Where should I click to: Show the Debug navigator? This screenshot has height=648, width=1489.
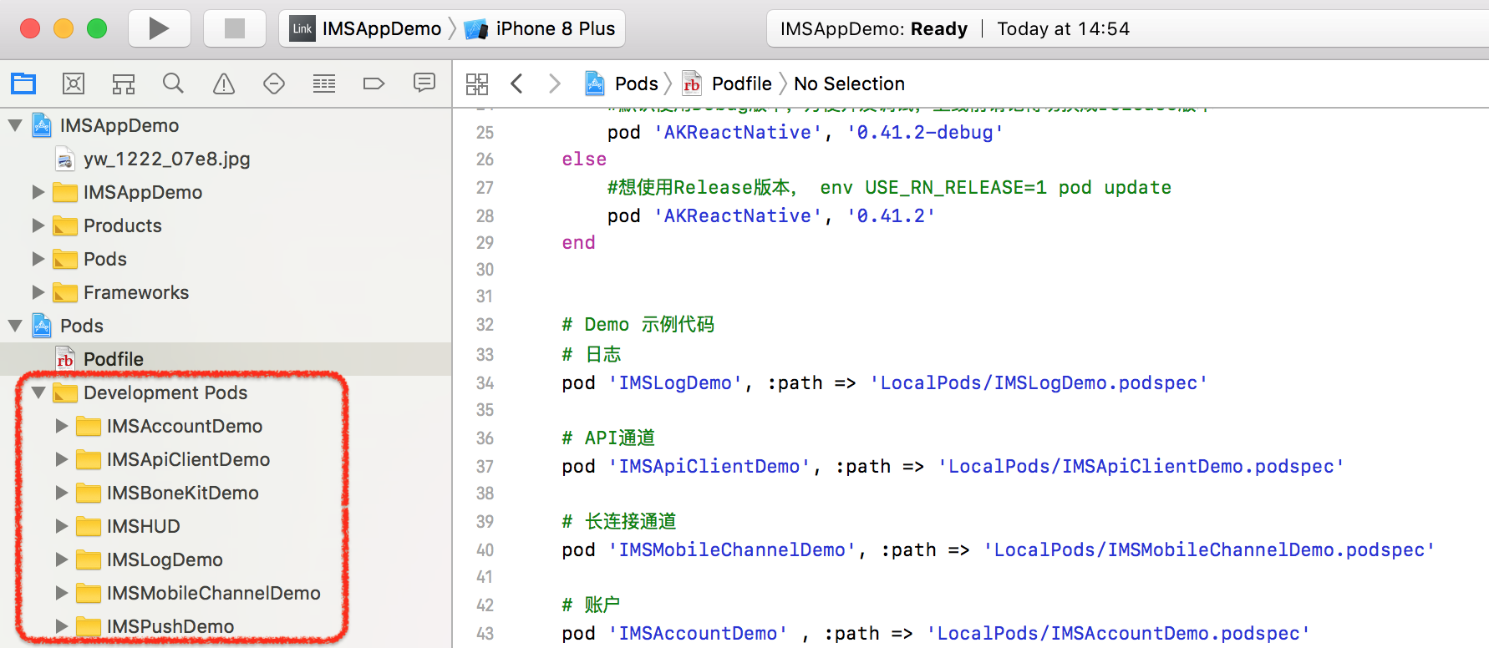coord(324,84)
